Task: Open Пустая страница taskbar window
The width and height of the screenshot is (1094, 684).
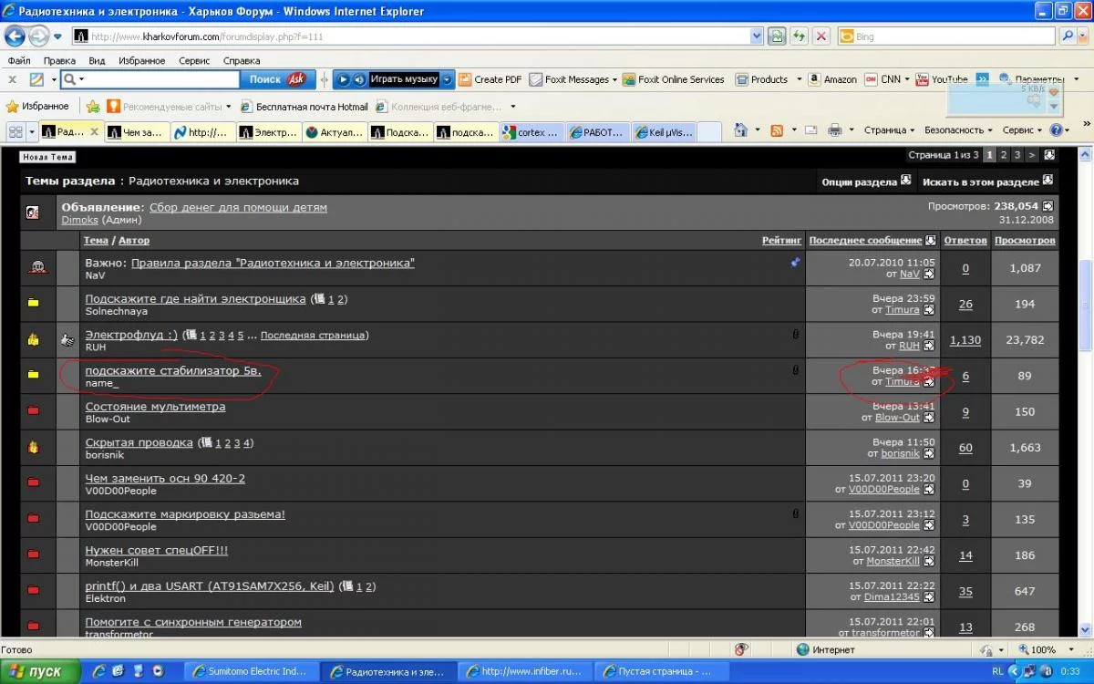Action: click(x=662, y=671)
